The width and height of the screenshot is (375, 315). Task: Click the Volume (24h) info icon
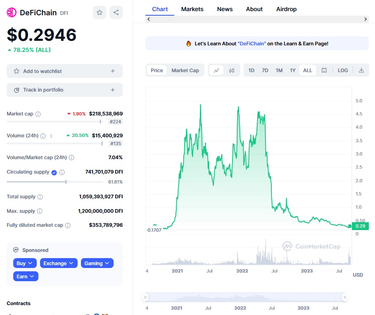(43, 136)
